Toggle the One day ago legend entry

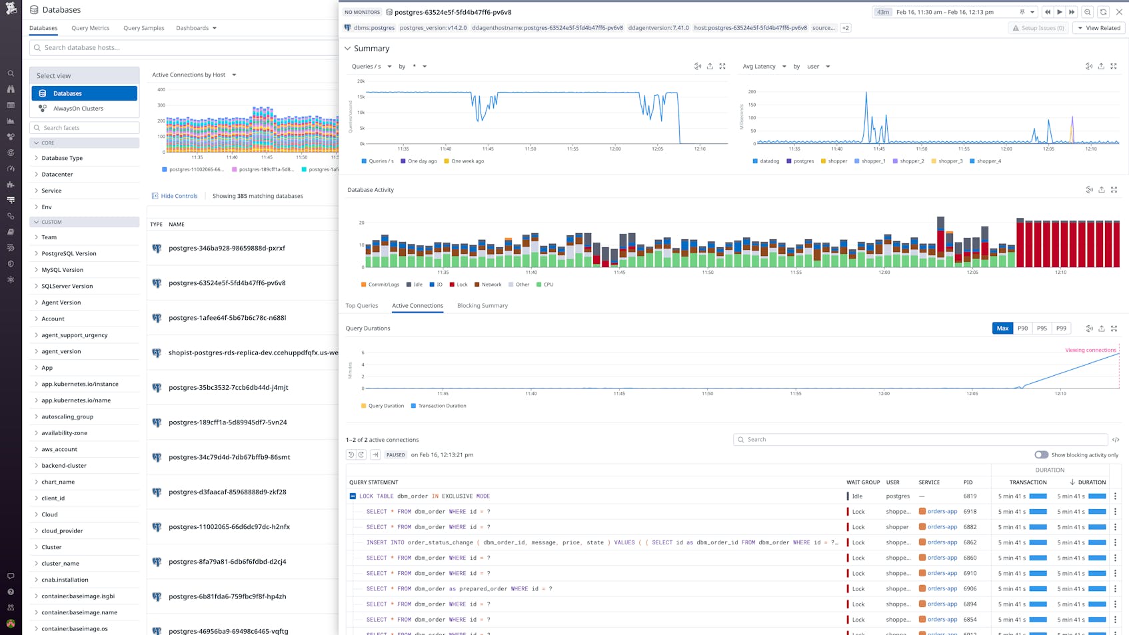click(x=419, y=161)
